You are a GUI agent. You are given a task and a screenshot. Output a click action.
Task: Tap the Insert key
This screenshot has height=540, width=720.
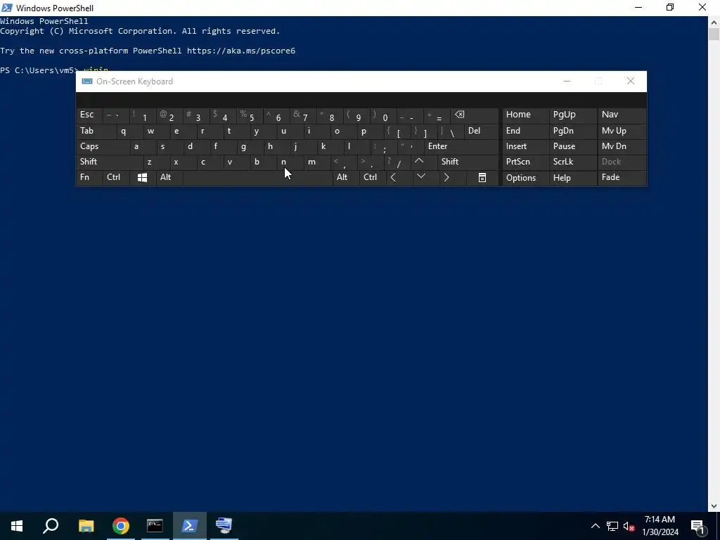tap(526, 146)
